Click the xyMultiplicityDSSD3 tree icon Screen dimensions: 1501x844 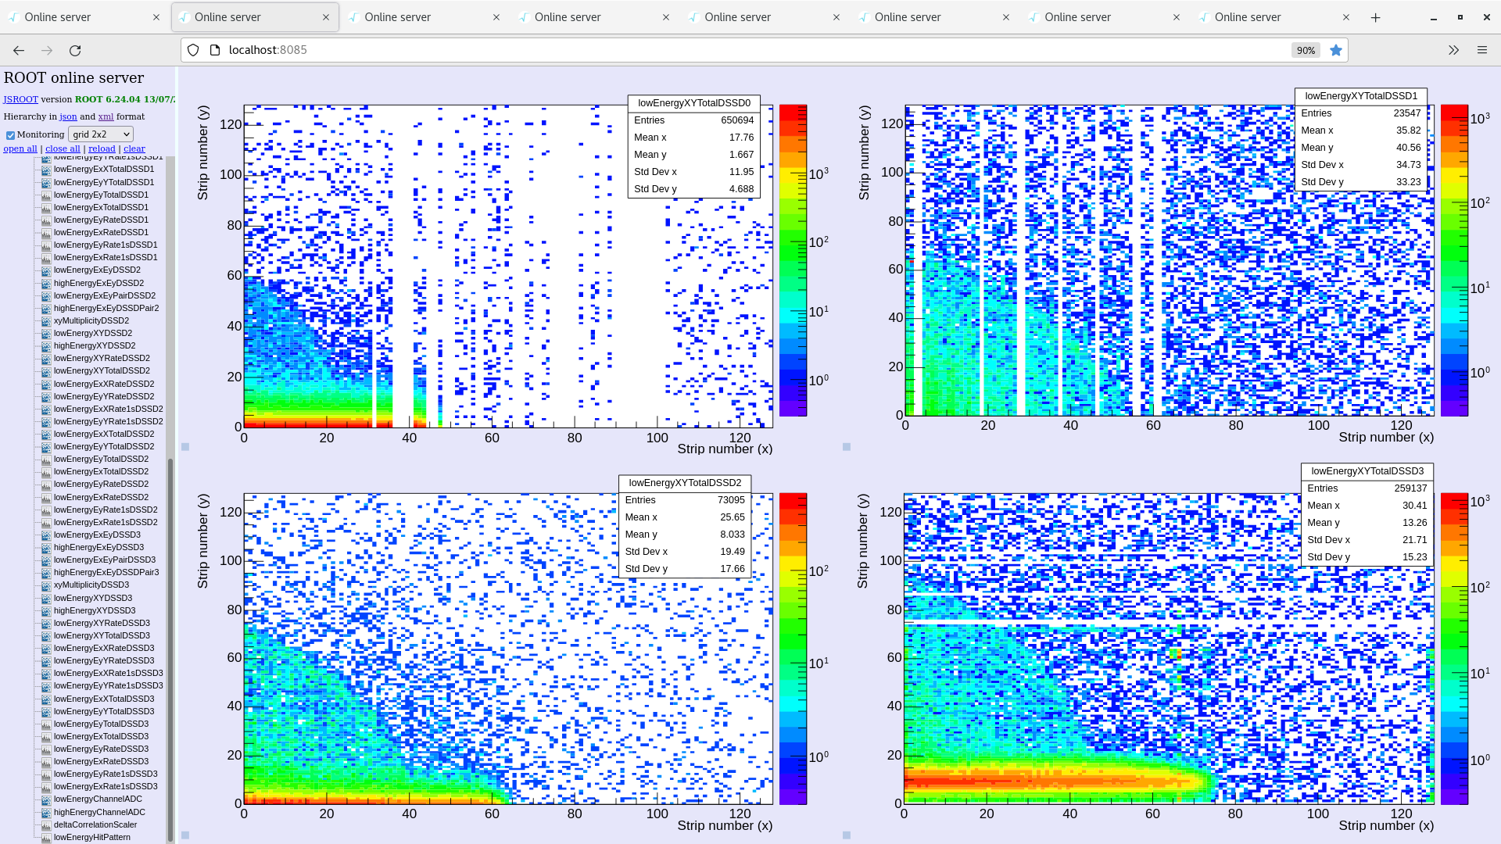click(46, 585)
